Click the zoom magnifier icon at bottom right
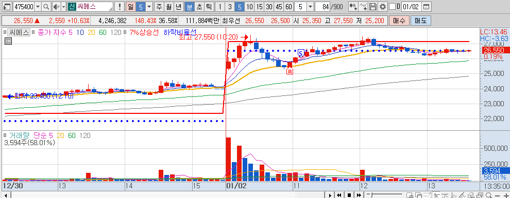Screen dimensions: 510x198 (x=488, y=195)
